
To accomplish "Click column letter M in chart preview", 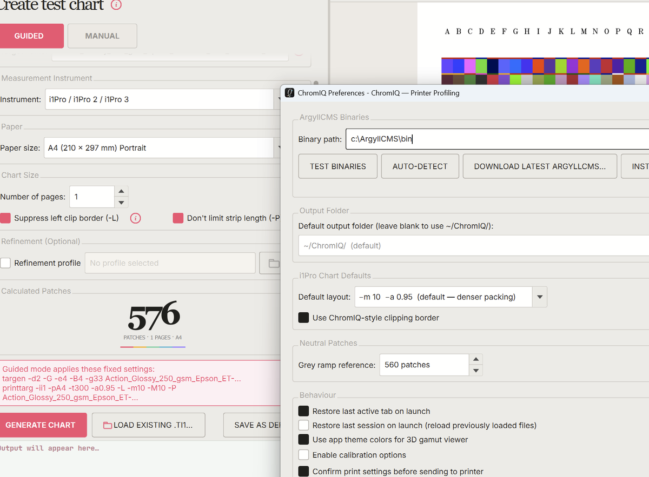I will coord(584,31).
